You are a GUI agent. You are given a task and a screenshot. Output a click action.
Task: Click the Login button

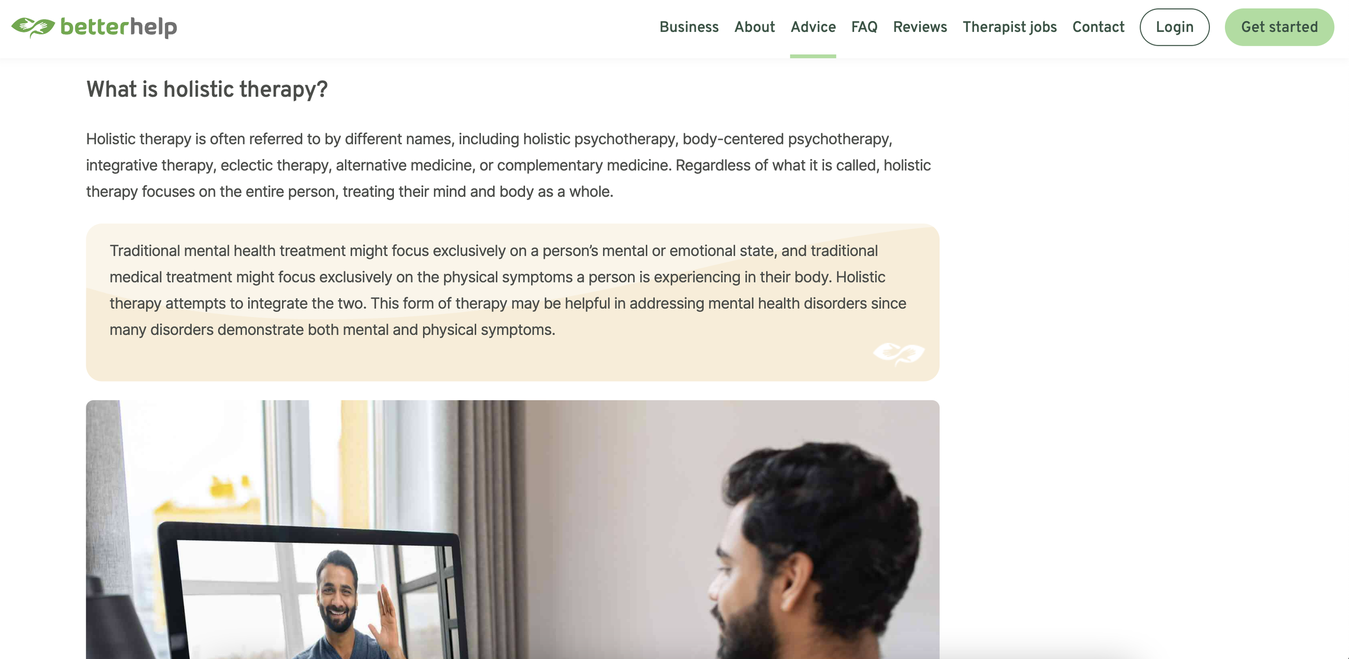tap(1175, 27)
